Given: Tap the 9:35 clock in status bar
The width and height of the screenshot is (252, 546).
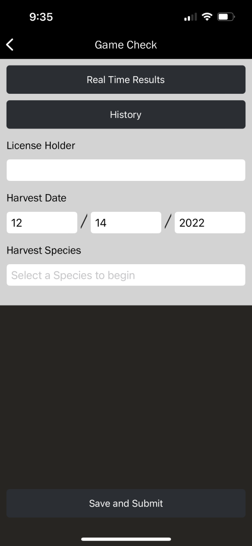Looking at the screenshot, I should point(41,17).
